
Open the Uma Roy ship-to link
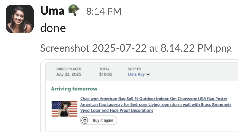click(136, 74)
